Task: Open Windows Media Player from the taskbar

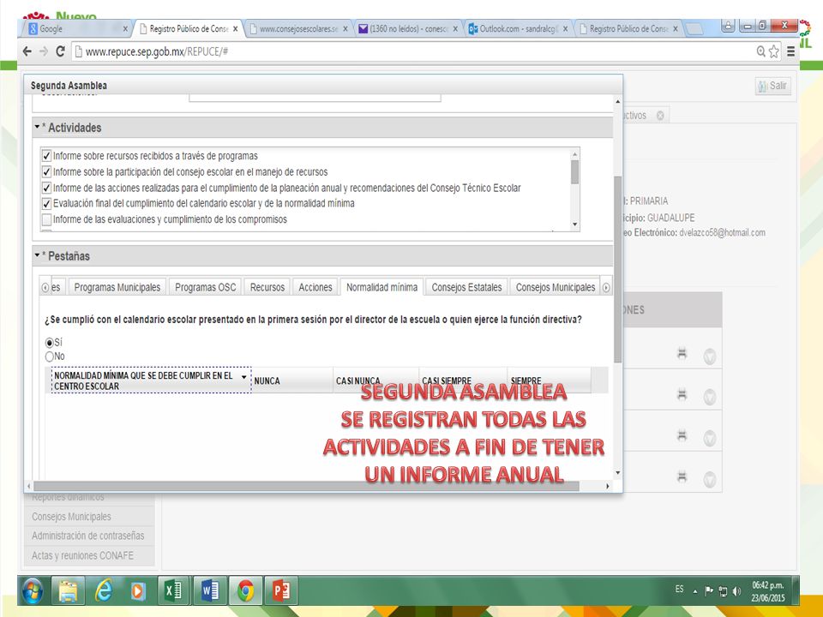Action: coord(137,591)
